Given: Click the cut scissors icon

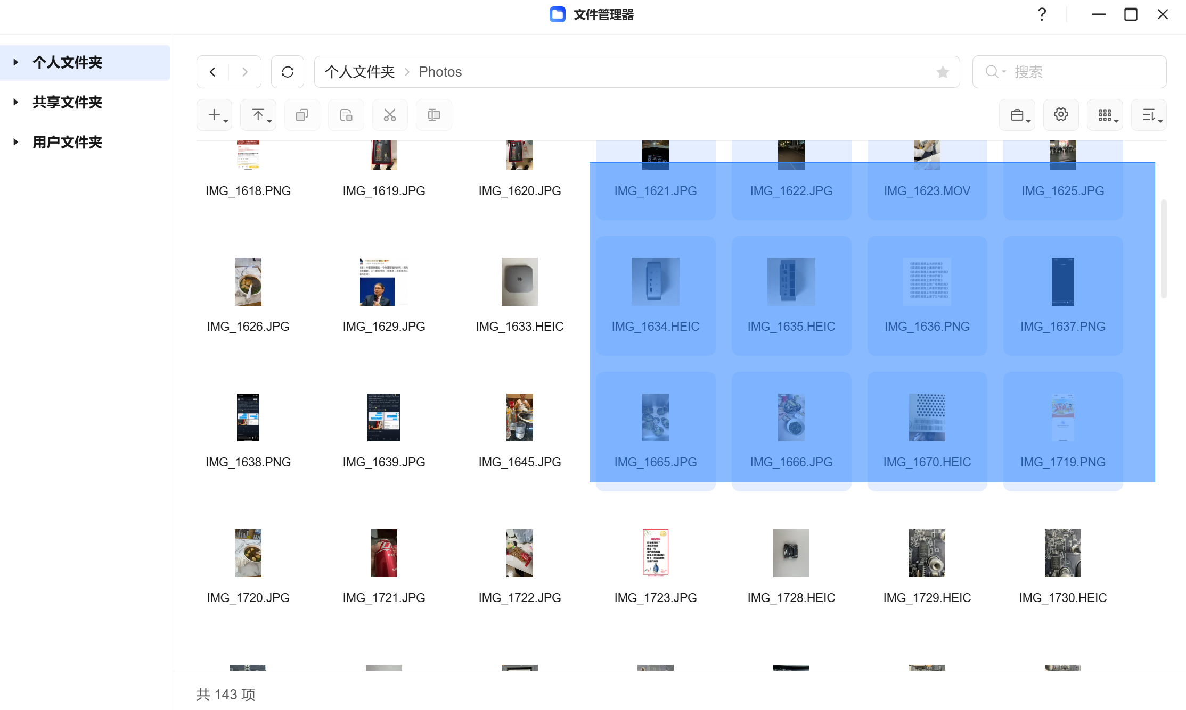Looking at the screenshot, I should point(390,115).
